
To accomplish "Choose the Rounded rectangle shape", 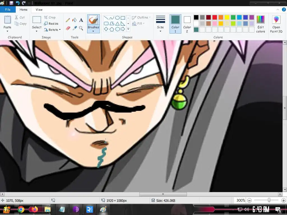I will click(x=106, y=24).
